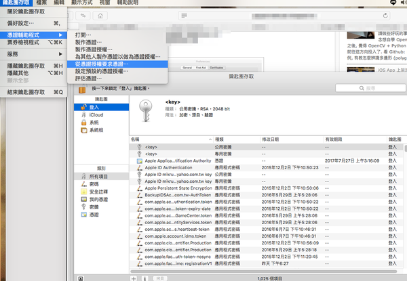
Task: Select the BackupIDSAc...com.tw-AuthToken row
Action: 267,195
